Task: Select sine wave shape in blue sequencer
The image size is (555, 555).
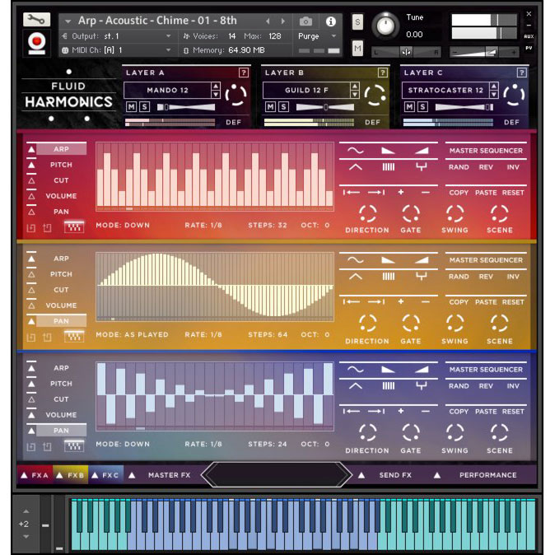Action: [356, 370]
